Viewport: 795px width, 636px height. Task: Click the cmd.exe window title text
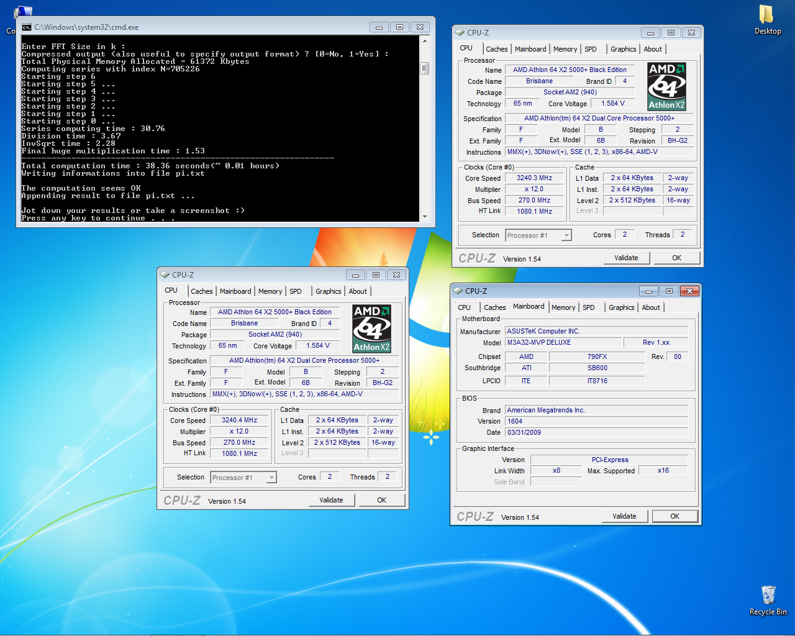pyautogui.click(x=86, y=27)
